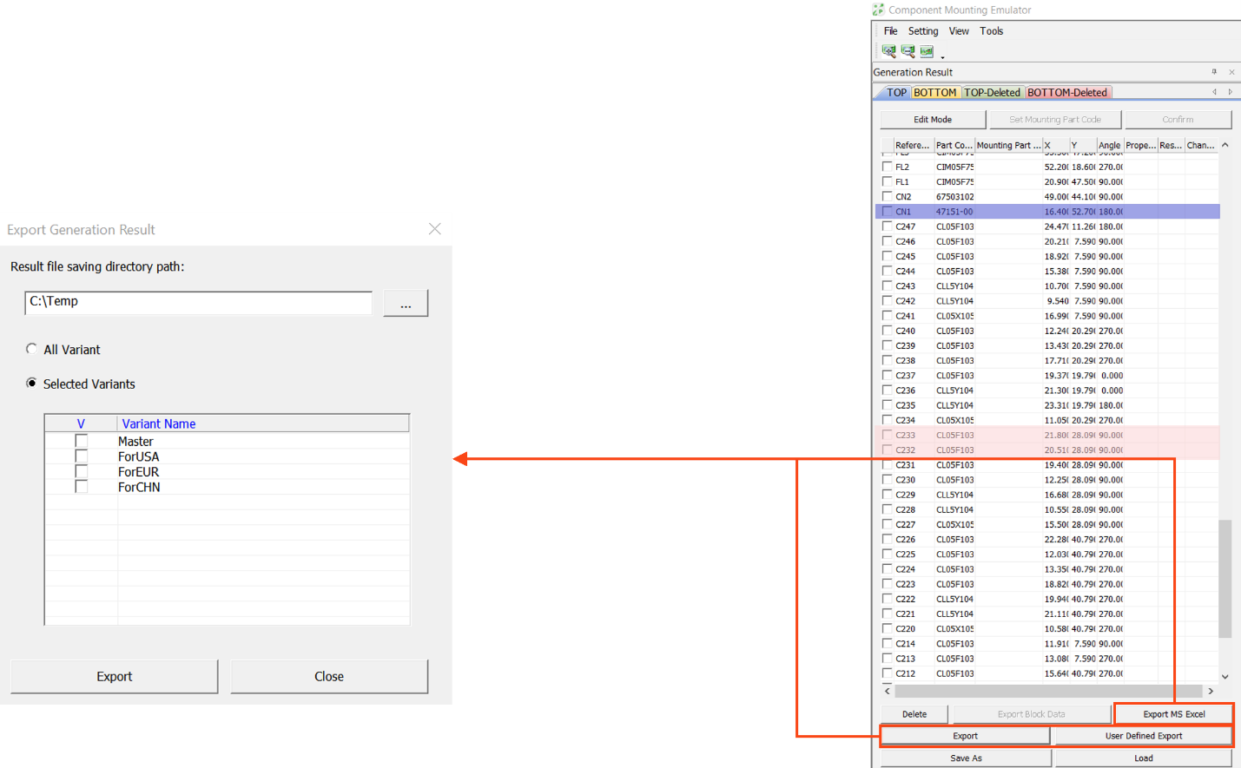Viewport: 1241px width, 768px height.
Task: Tick the checkbox for row C247
Action: coord(887,226)
